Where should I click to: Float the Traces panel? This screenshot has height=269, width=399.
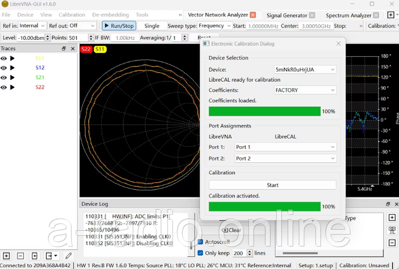pos(64,49)
